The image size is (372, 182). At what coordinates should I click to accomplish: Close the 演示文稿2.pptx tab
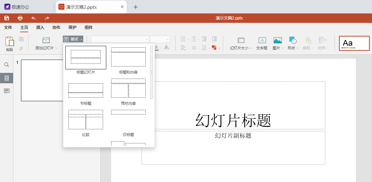(122, 7)
